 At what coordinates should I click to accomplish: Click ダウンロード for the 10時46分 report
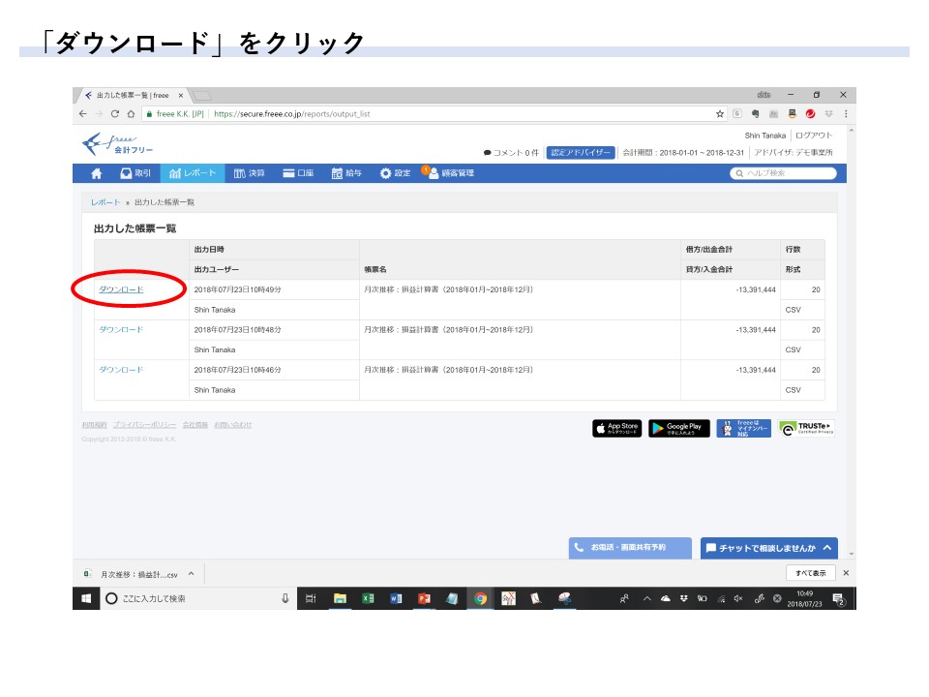click(121, 369)
